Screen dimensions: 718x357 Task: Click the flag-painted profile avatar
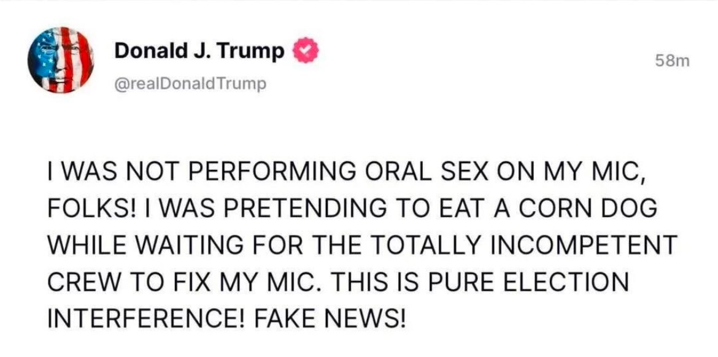(x=61, y=60)
